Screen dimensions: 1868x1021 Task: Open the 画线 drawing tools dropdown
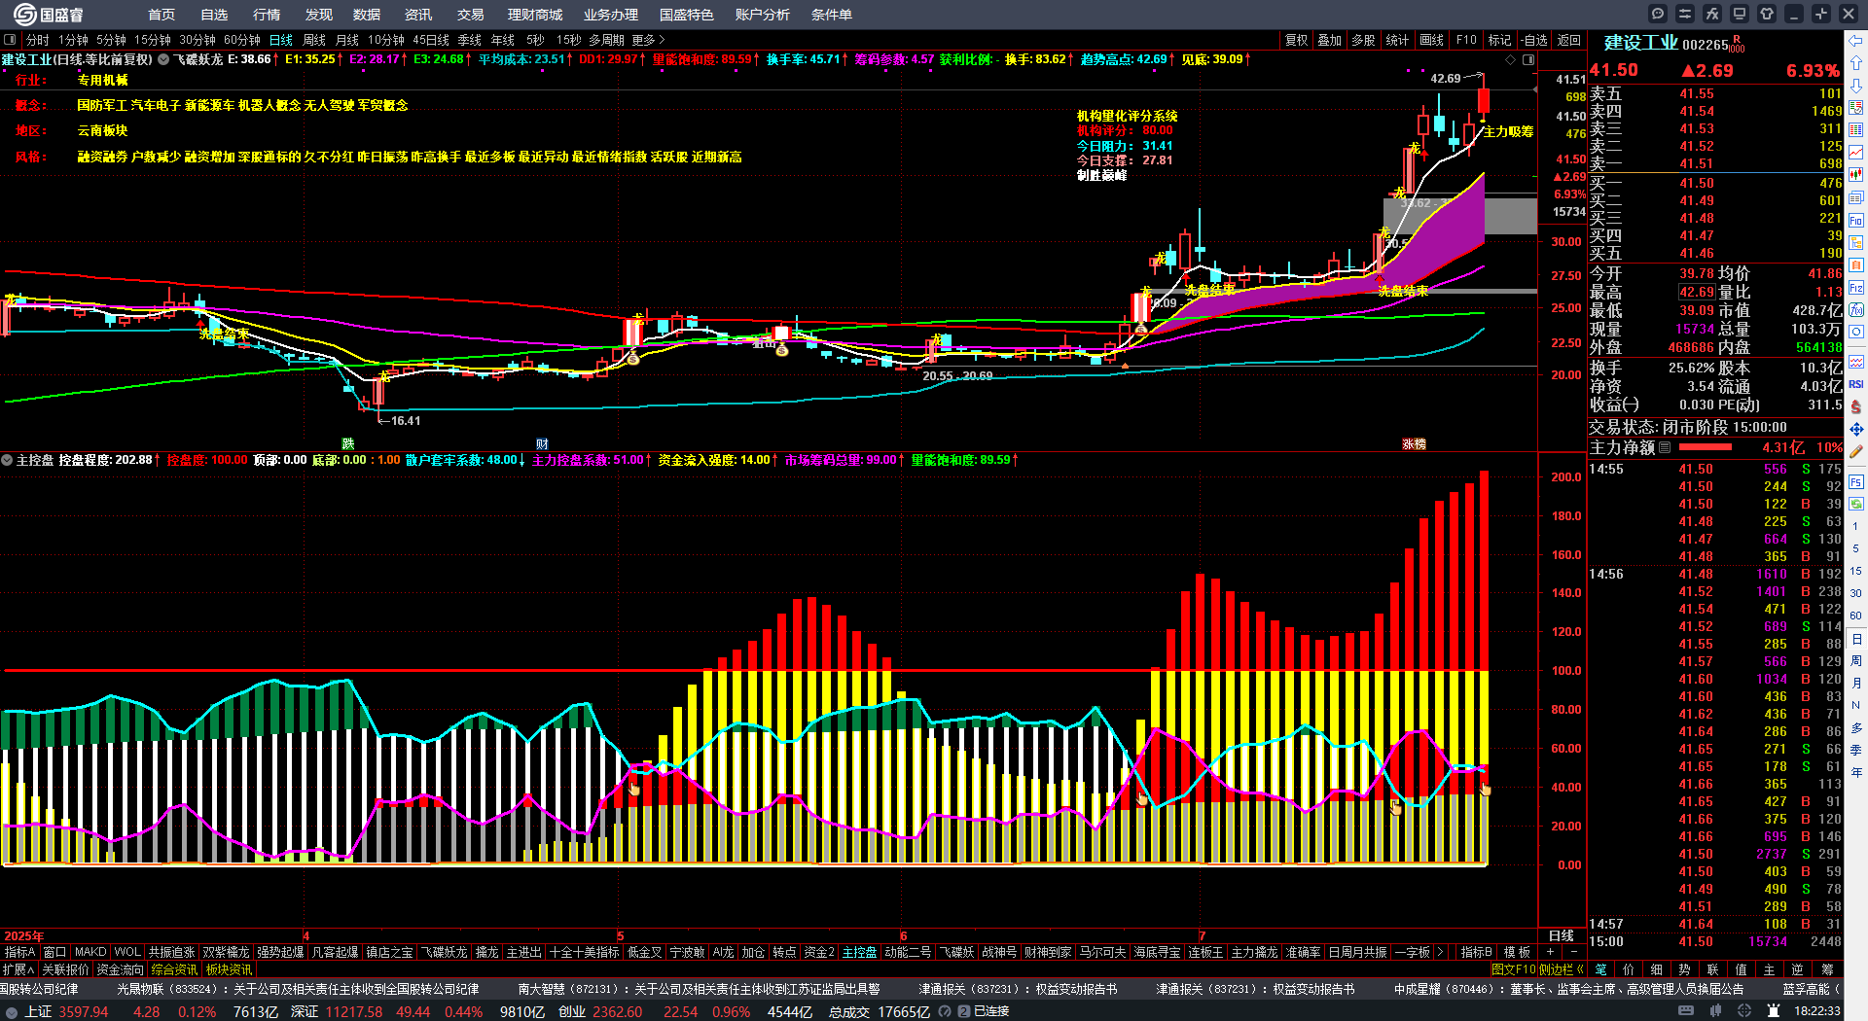tap(1432, 40)
